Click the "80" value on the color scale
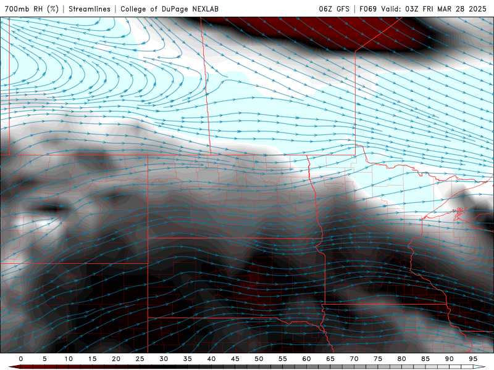Viewport: 494px width, 370px height. tap(401, 359)
